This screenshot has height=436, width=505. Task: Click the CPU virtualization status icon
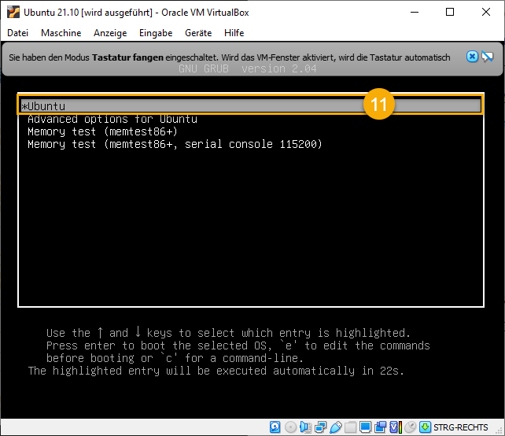pyautogui.click(x=395, y=427)
